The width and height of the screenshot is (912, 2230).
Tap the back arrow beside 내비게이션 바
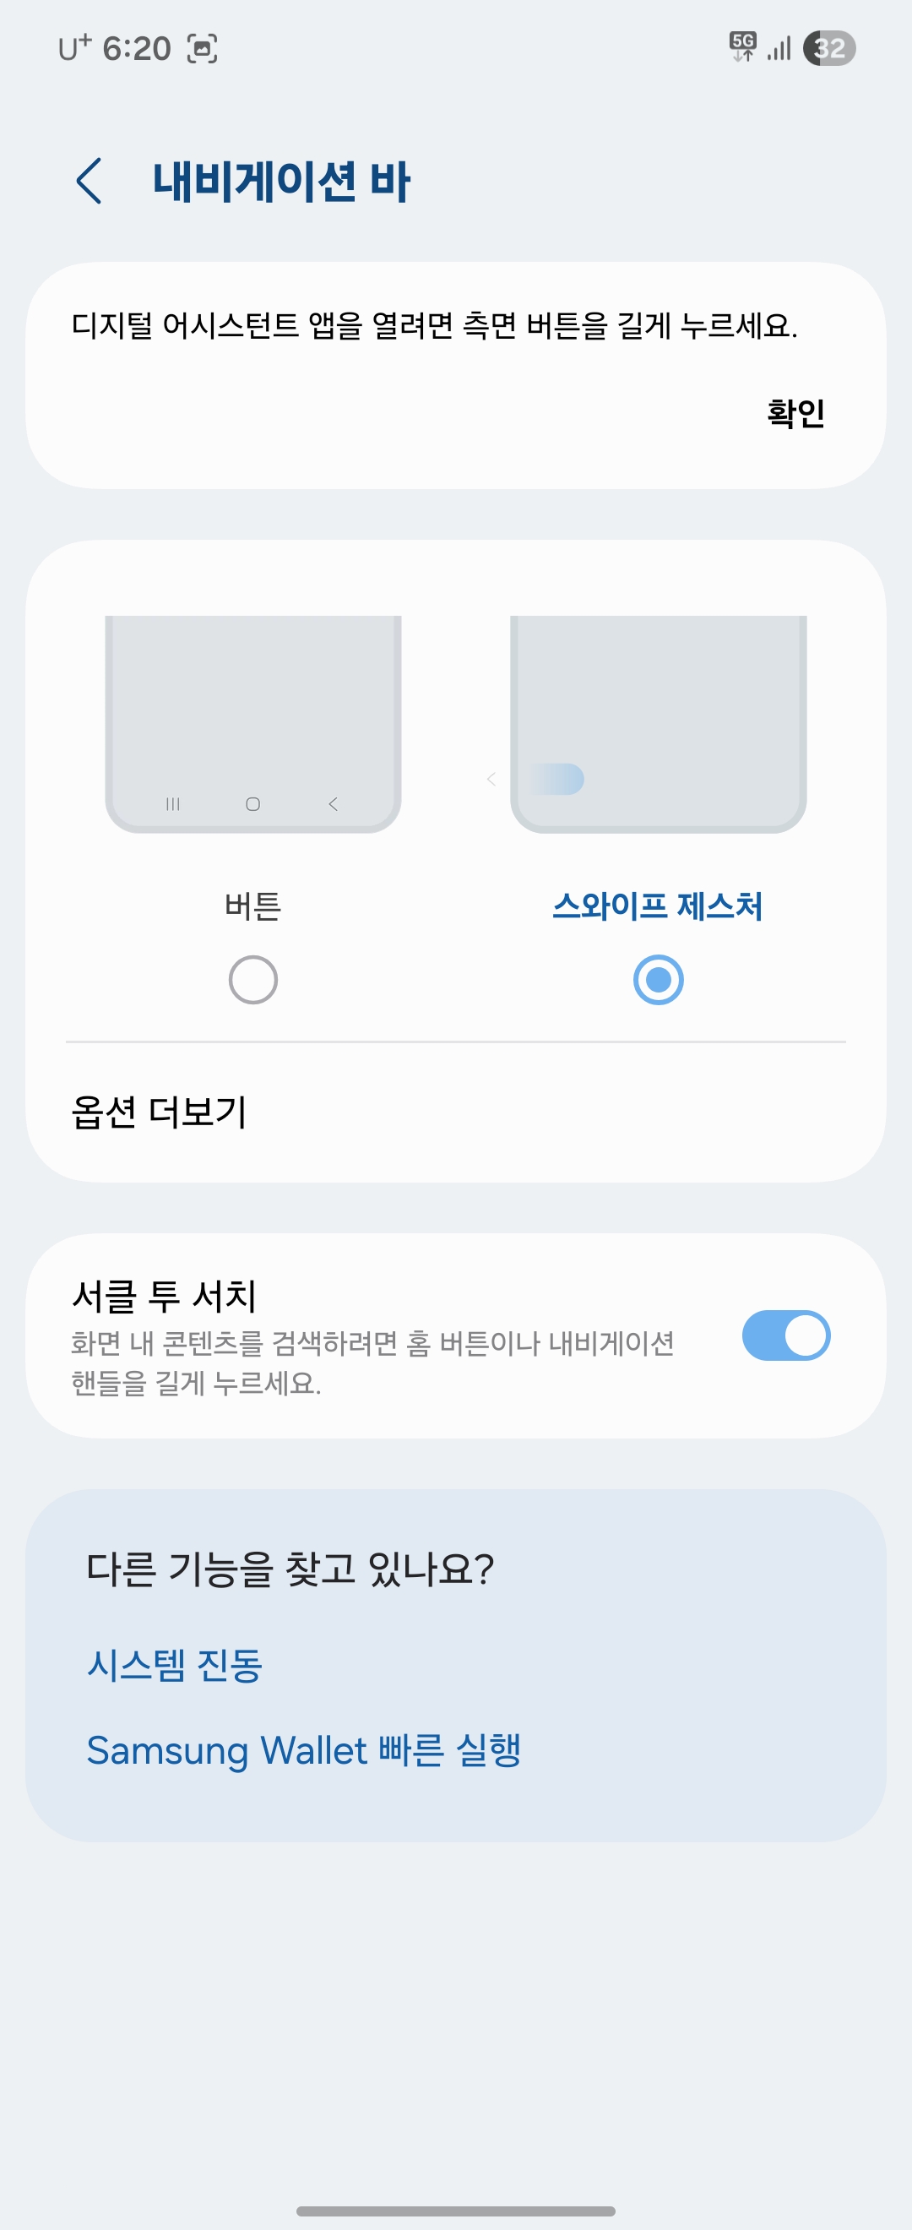[90, 181]
